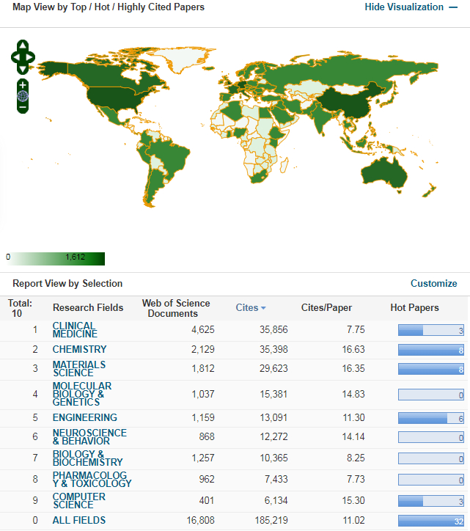
Task: Zoom in on map with plus button
Action: coord(22,84)
